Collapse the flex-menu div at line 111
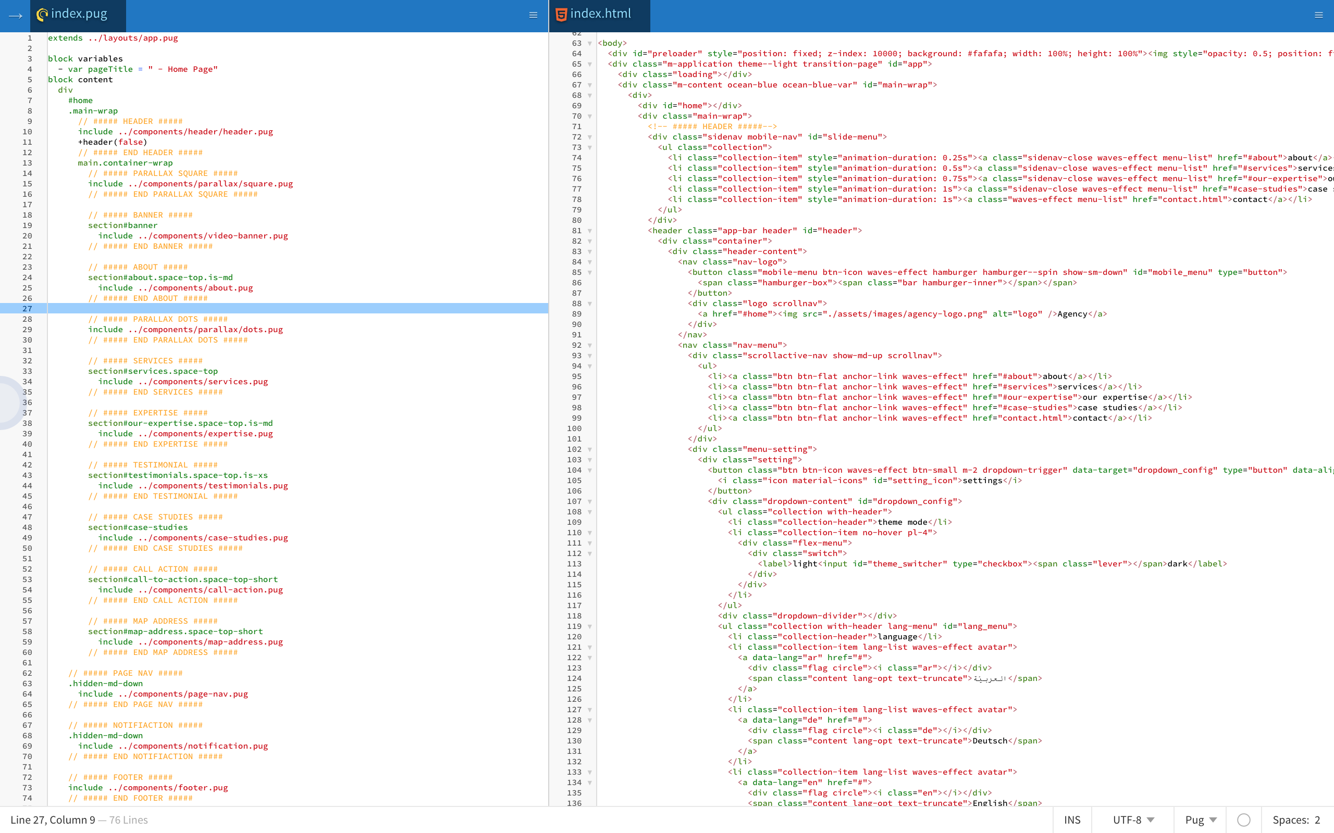Screen dimensions: 1334x833 click(590, 543)
